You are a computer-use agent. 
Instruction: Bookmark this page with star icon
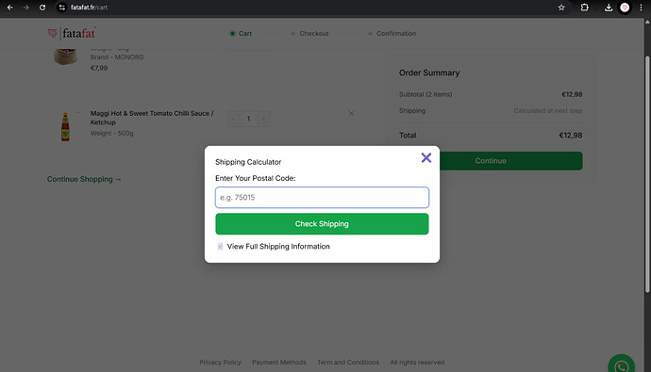pyautogui.click(x=561, y=8)
